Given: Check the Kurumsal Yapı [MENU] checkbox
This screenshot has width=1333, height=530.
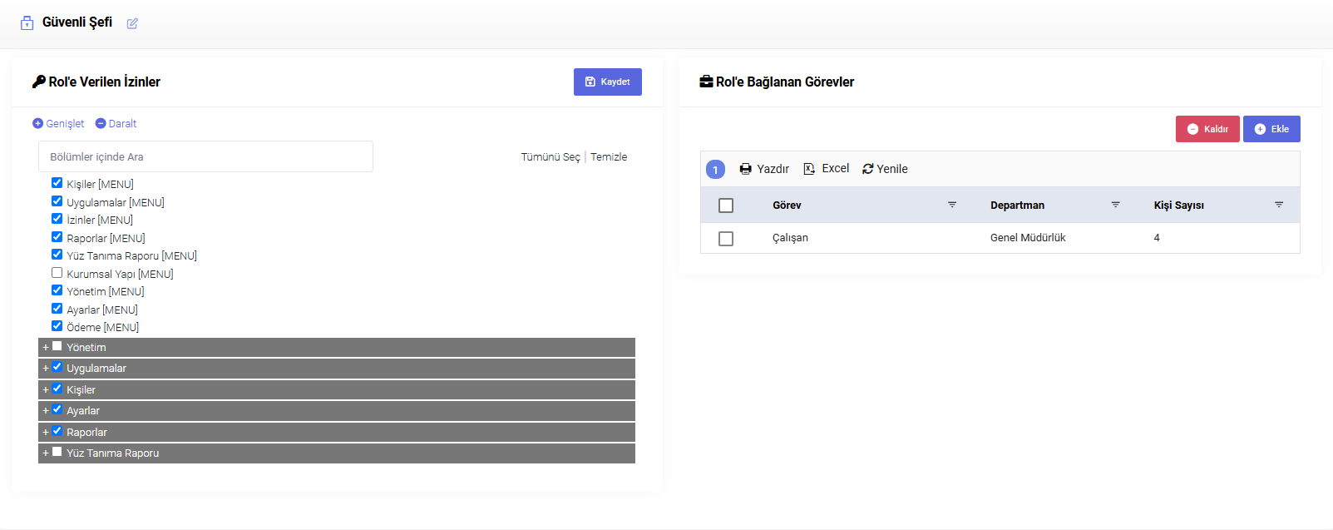Looking at the screenshot, I should pyautogui.click(x=57, y=273).
